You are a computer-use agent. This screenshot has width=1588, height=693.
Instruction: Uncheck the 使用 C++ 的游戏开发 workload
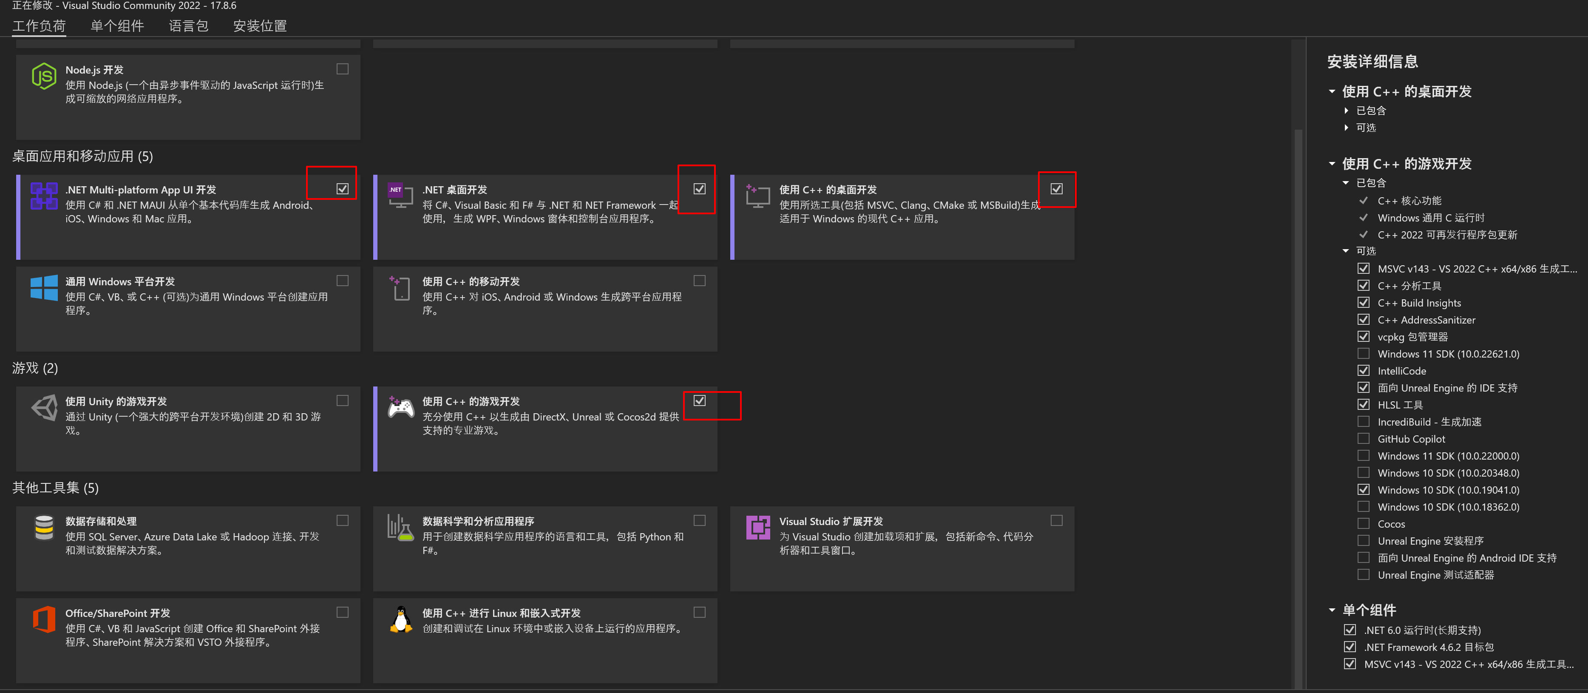coord(700,401)
